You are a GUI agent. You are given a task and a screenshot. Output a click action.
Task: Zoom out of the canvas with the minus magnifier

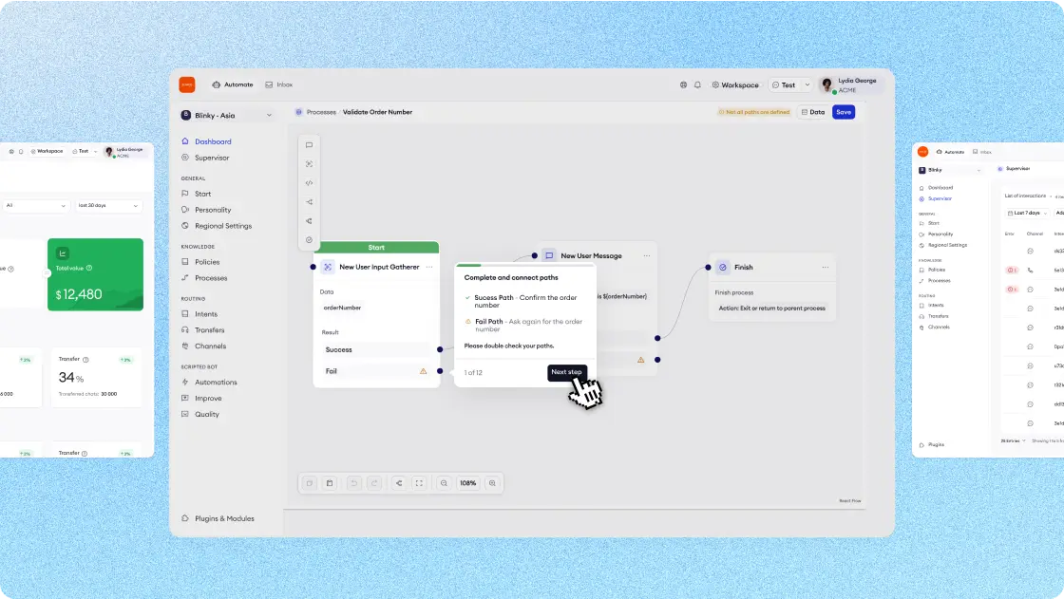pyautogui.click(x=444, y=483)
